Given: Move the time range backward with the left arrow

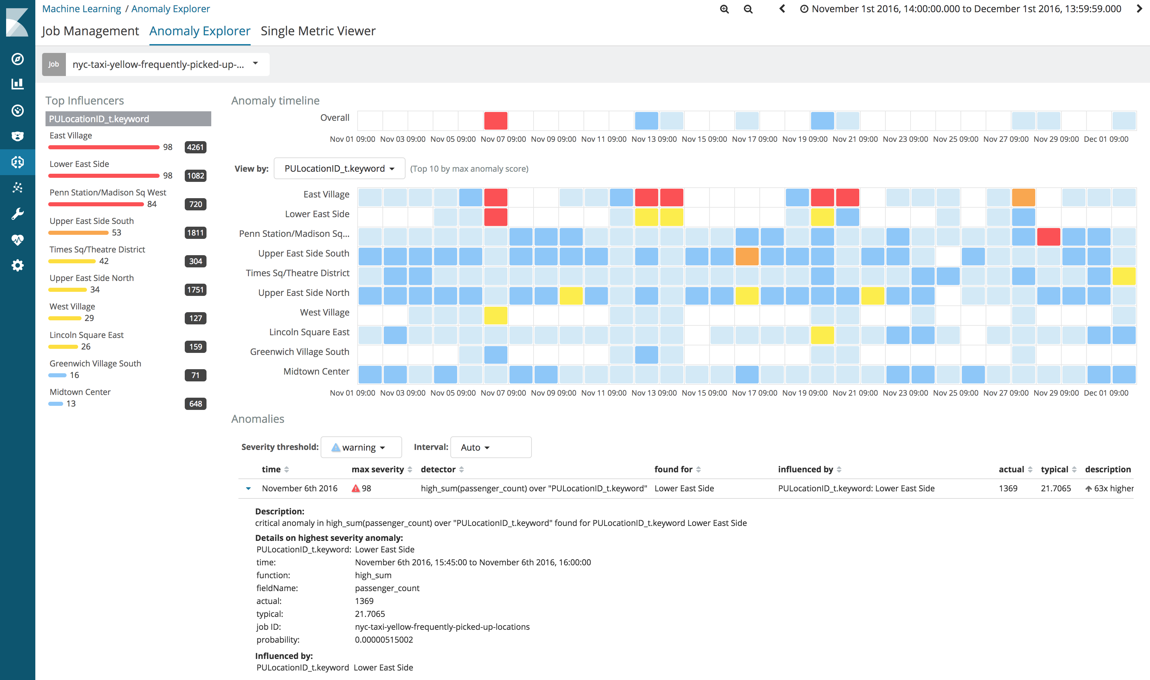Looking at the screenshot, I should tap(782, 9).
